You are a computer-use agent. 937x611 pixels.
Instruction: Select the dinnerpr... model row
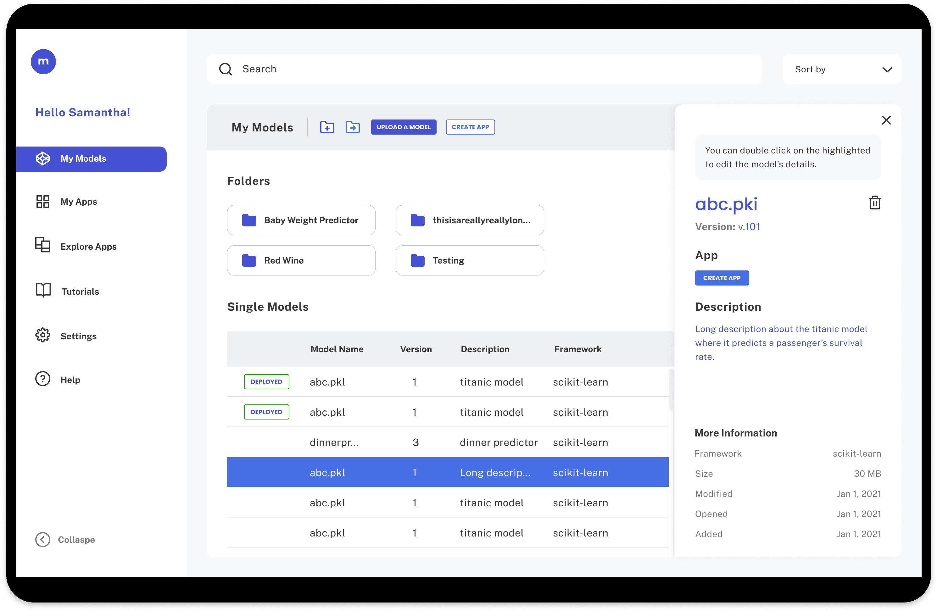447,442
